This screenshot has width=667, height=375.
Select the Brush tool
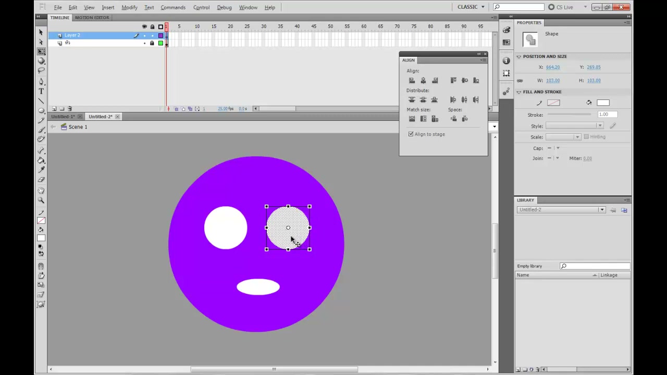(x=41, y=130)
